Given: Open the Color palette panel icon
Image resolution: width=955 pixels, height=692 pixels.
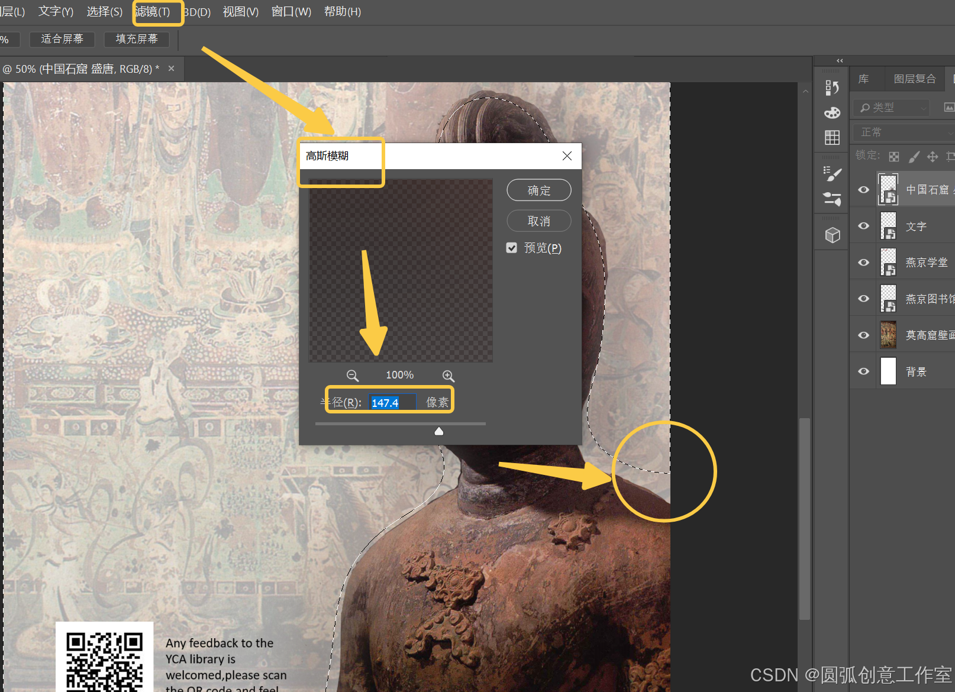Looking at the screenshot, I should 833,113.
